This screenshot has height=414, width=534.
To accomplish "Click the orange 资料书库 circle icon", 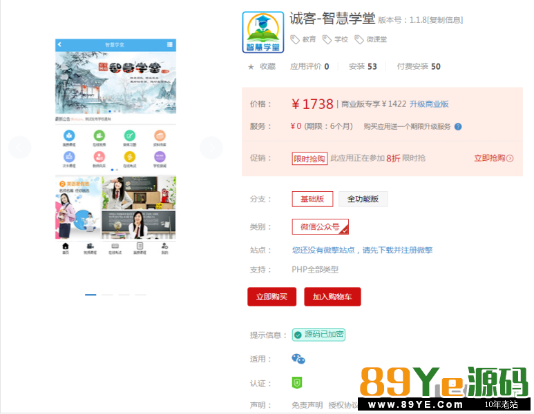I will pyautogui.click(x=160, y=135).
